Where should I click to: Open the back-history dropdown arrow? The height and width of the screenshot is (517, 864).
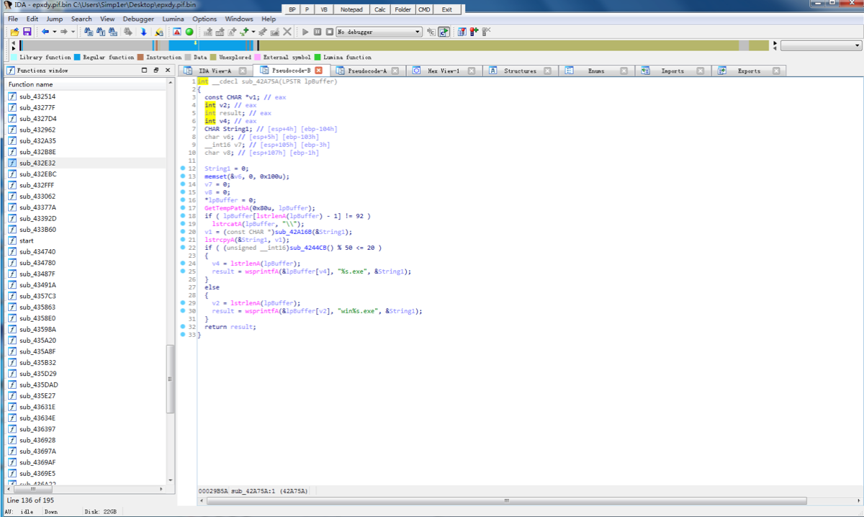tap(54, 32)
